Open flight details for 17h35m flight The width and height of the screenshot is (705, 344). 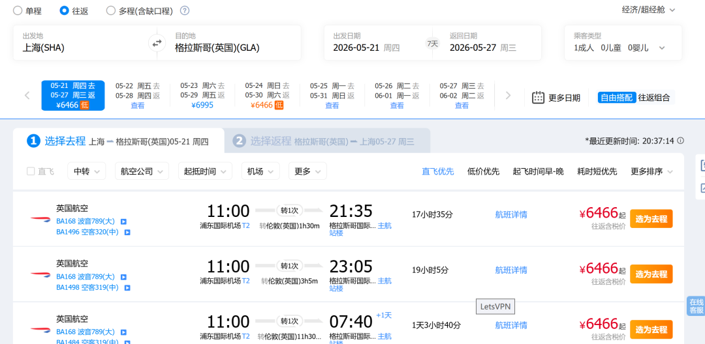point(511,215)
